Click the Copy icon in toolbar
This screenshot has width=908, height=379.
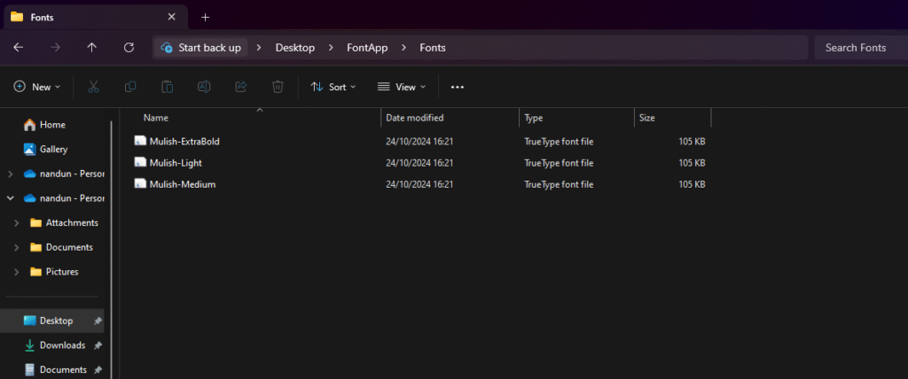(130, 87)
